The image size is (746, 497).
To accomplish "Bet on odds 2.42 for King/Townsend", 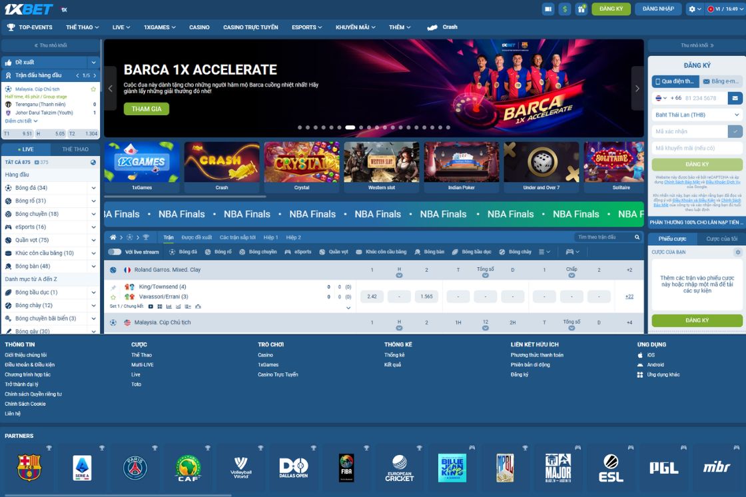I will coord(372,296).
